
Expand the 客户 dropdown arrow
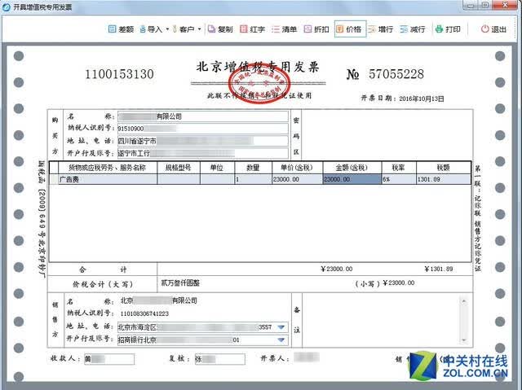[x=199, y=29]
